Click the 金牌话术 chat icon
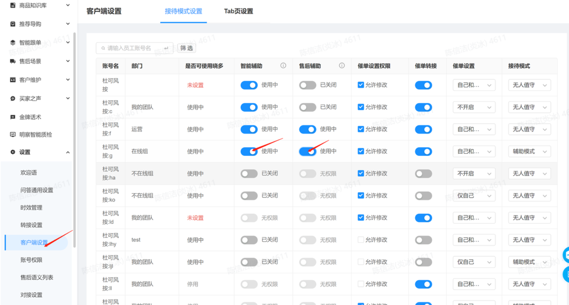This screenshot has width=569, height=305. tap(13, 117)
